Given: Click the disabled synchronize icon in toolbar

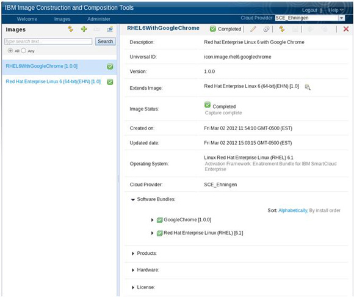Looking at the screenshot, I should coord(311,29).
